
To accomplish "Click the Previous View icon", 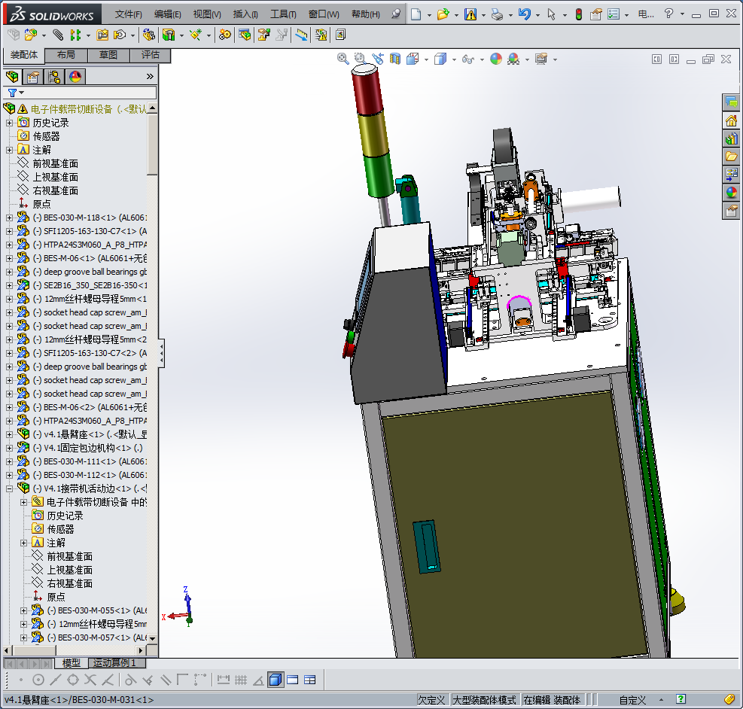I will point(378,59).
